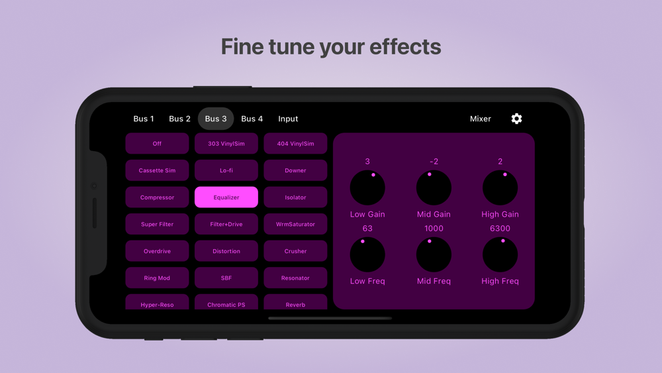Select the Isolator effect
Image resolution: width=662 pixels, height=373 pixels.
pyautogui.click(x=295, y=197)
